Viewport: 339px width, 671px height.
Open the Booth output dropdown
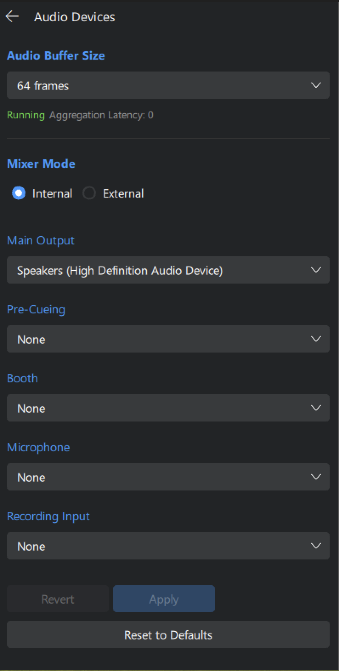coord(168,408)
